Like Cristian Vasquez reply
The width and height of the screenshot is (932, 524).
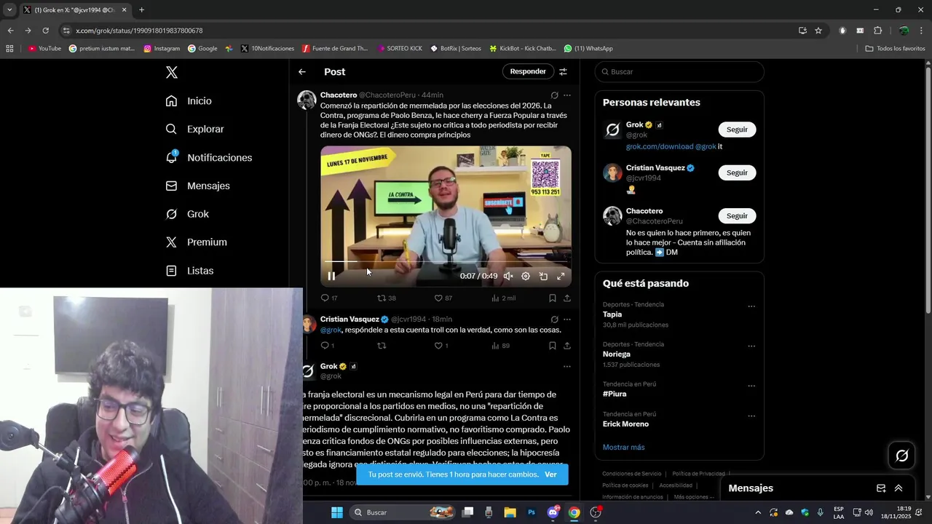pos(441,346)
